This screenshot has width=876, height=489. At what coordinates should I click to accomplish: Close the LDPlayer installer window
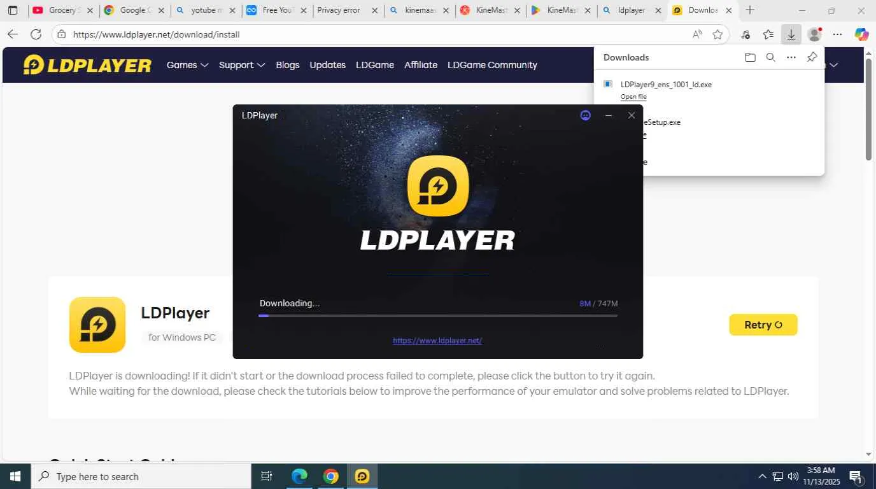click(x=632, y=115)
